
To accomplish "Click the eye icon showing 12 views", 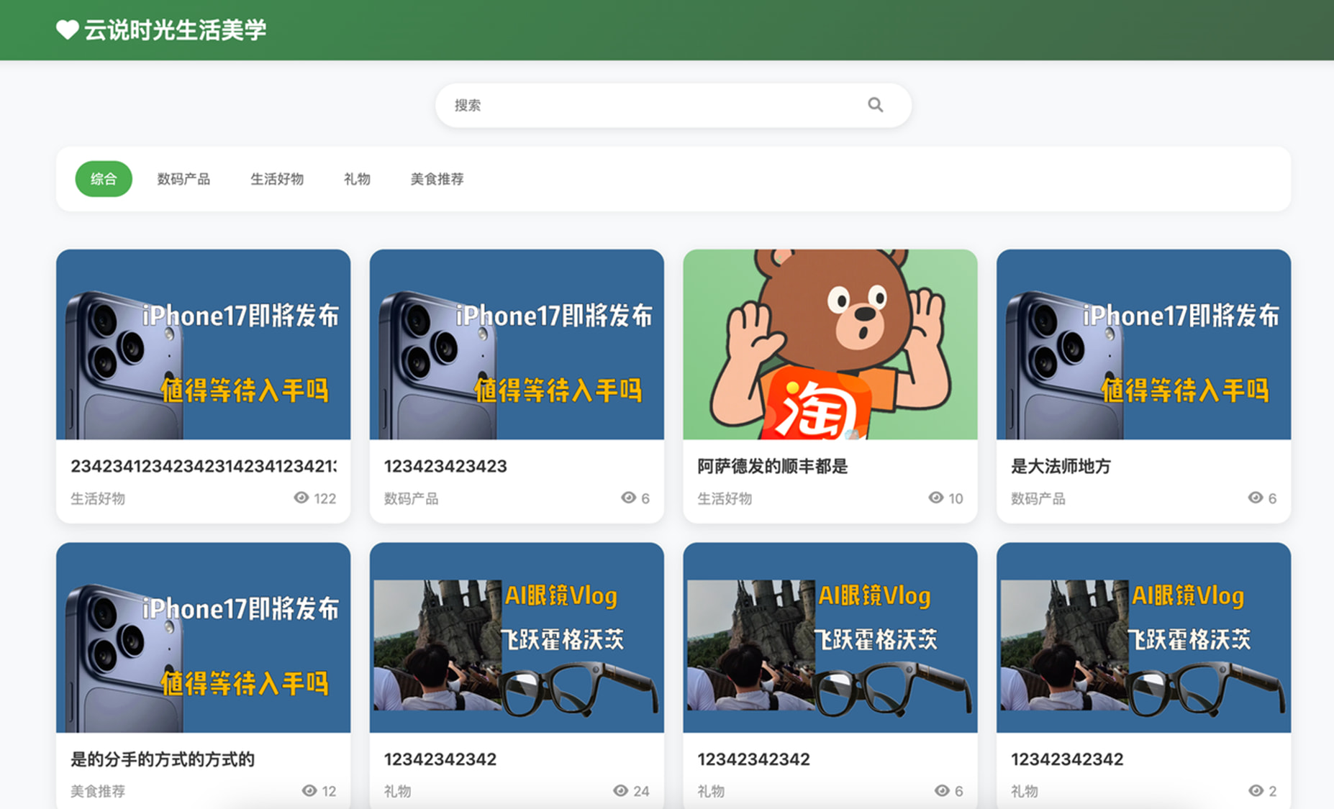I will tap(309, 790).
